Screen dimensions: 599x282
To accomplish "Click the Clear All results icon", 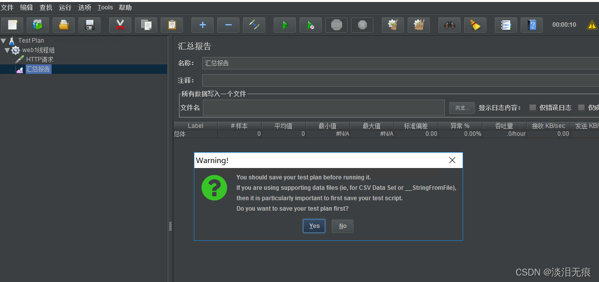I will click(419, 25).
